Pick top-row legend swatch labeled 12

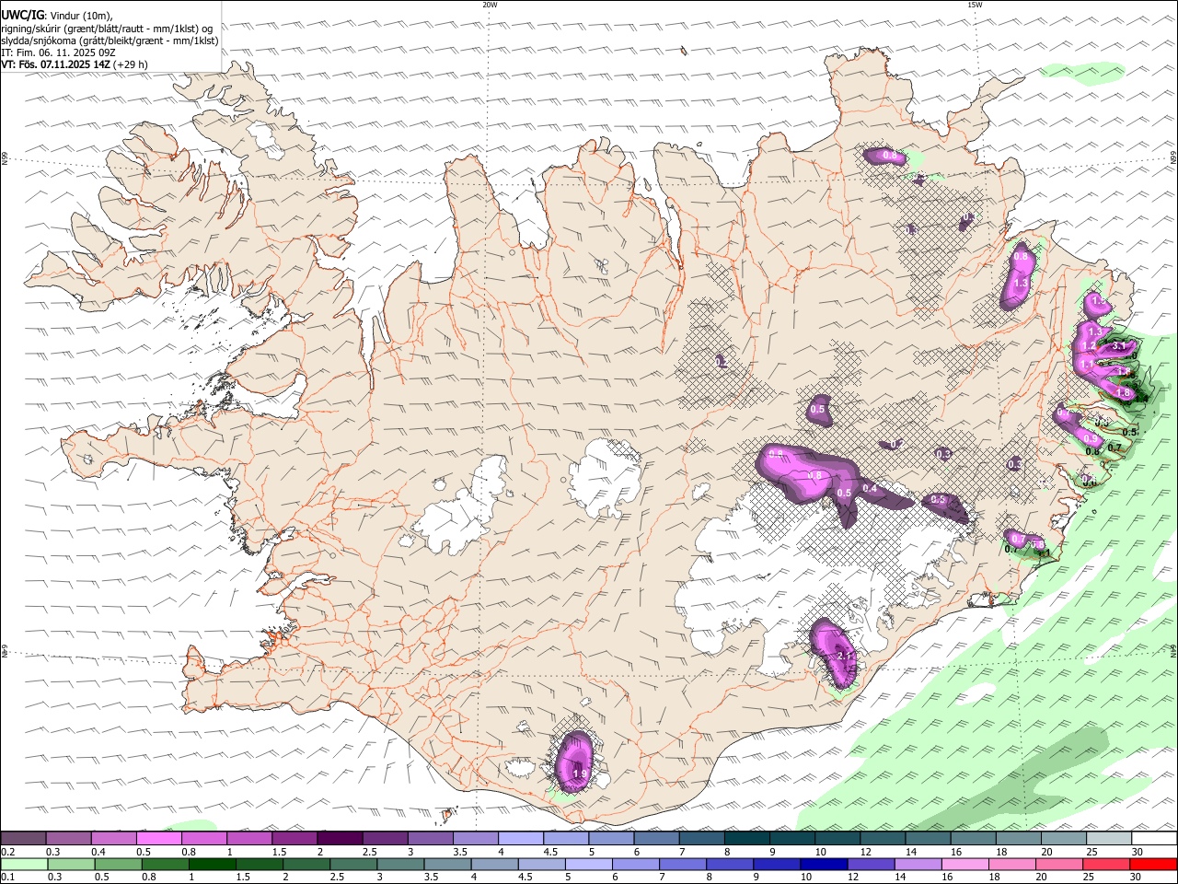point(882,838)
